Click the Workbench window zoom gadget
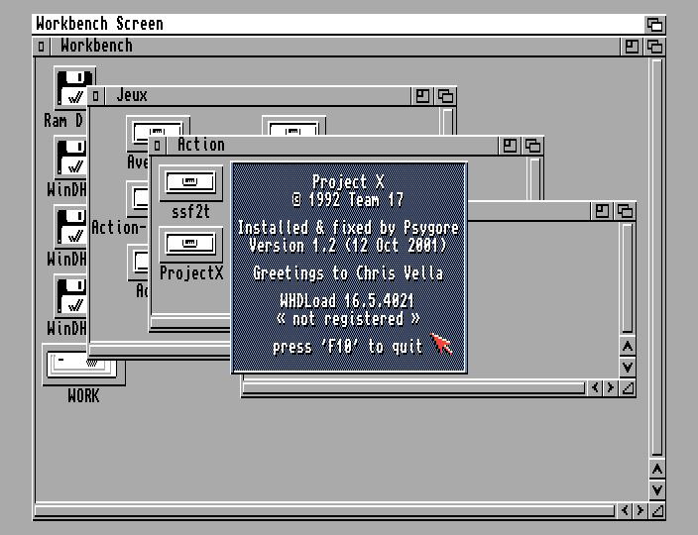Image resolution: width=698 pixels, height=535 pixels. click(632, 47)
